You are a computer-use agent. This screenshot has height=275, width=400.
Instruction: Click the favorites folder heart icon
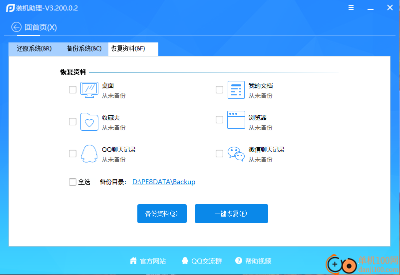coord(89,122)
